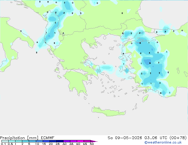This screenshot has width=188, height=145.
Task: Select the 15–20 mm legend color swatch
Action: 46,141
